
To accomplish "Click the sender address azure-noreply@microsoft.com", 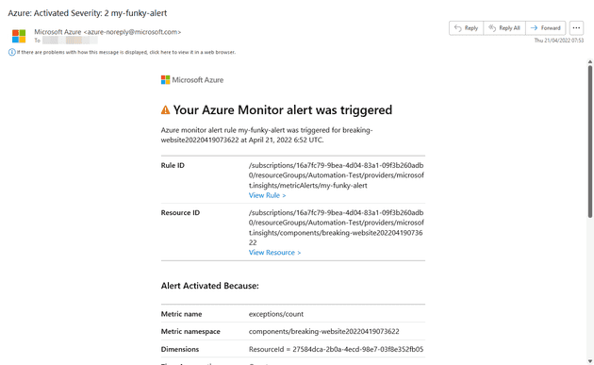I will click(x=133, y=32).
